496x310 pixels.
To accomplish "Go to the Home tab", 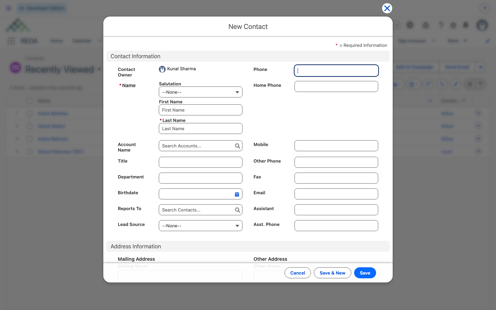I will [x=56, y=41].
